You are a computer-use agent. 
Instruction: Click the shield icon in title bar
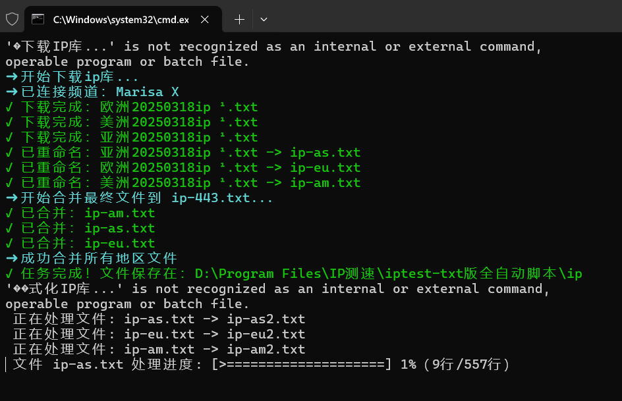point(12,19)
